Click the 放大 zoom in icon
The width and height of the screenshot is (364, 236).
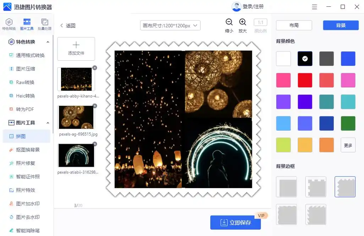[242, 22]
